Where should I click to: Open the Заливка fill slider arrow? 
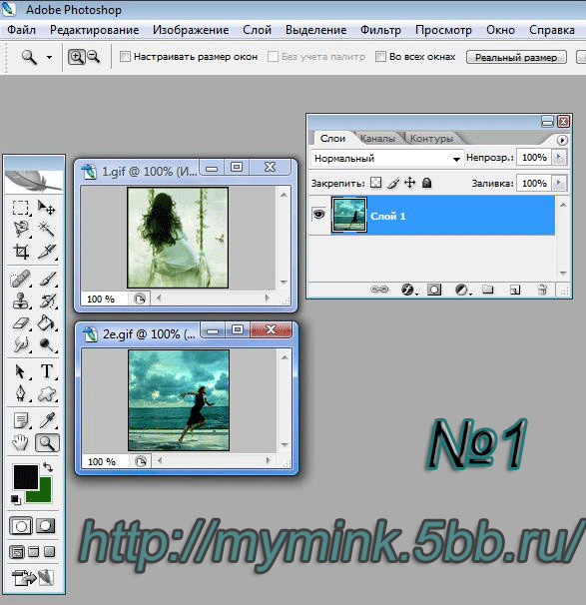(x=558, y=183)
